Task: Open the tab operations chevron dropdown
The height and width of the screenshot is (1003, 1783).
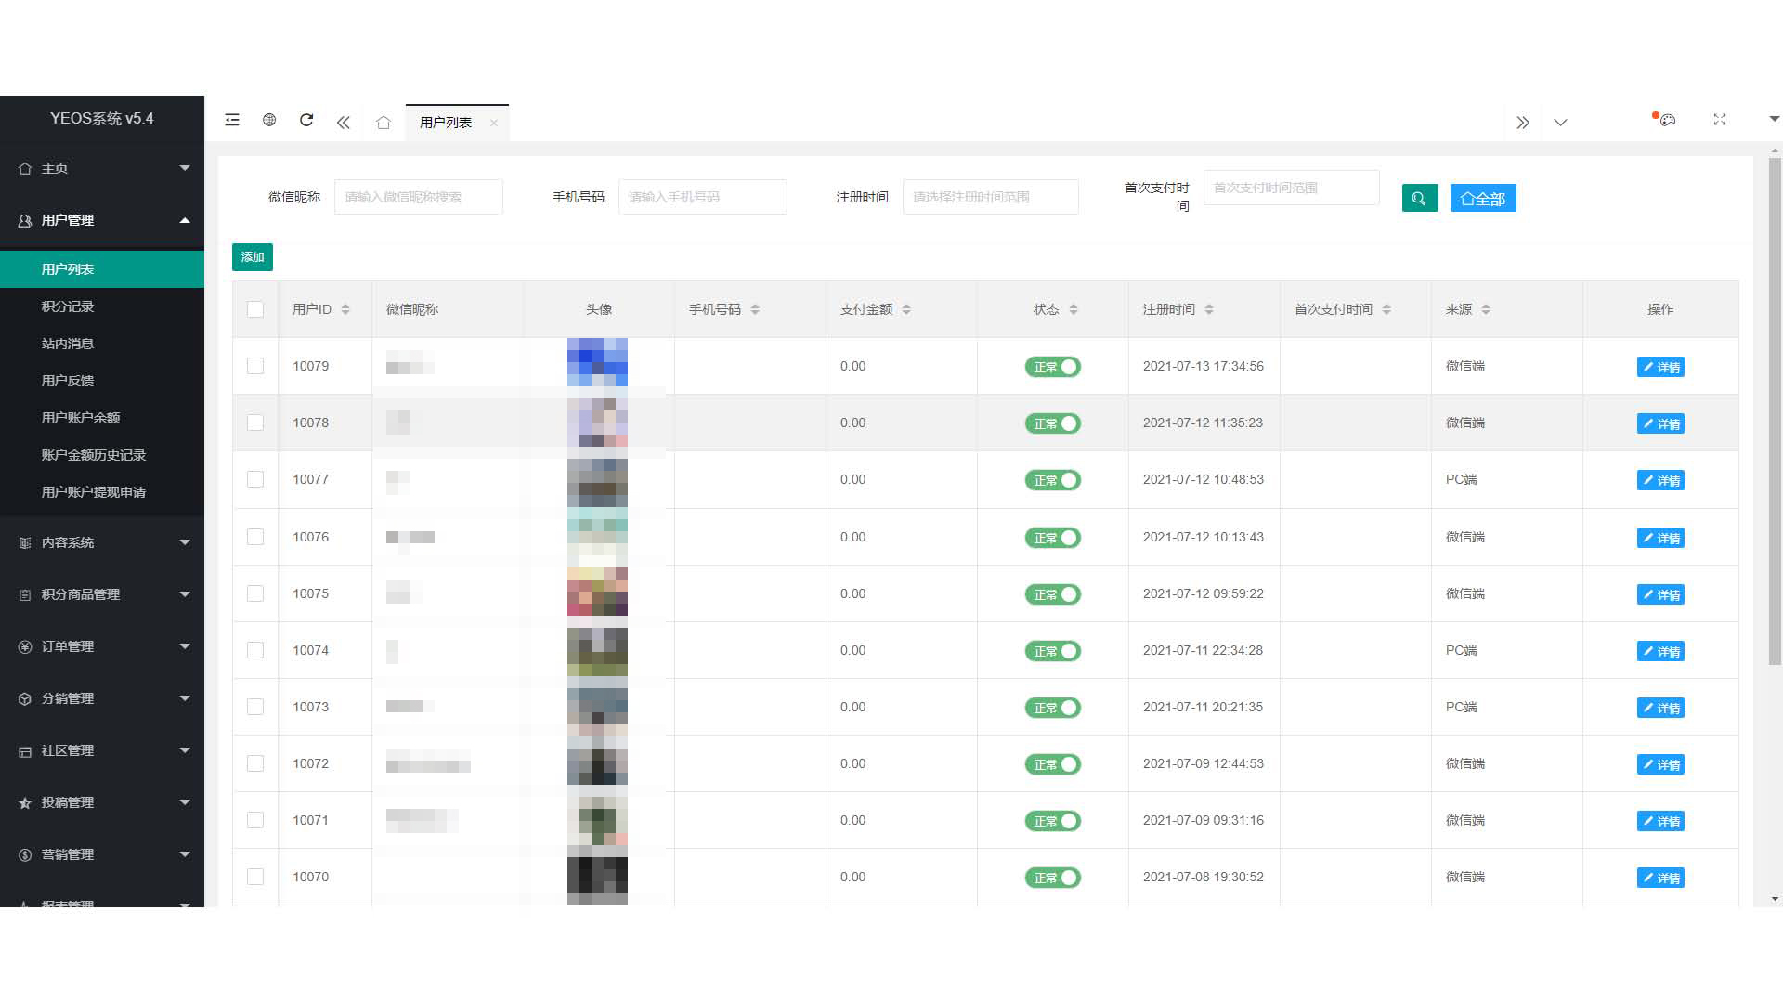Action: (1560, 123)
